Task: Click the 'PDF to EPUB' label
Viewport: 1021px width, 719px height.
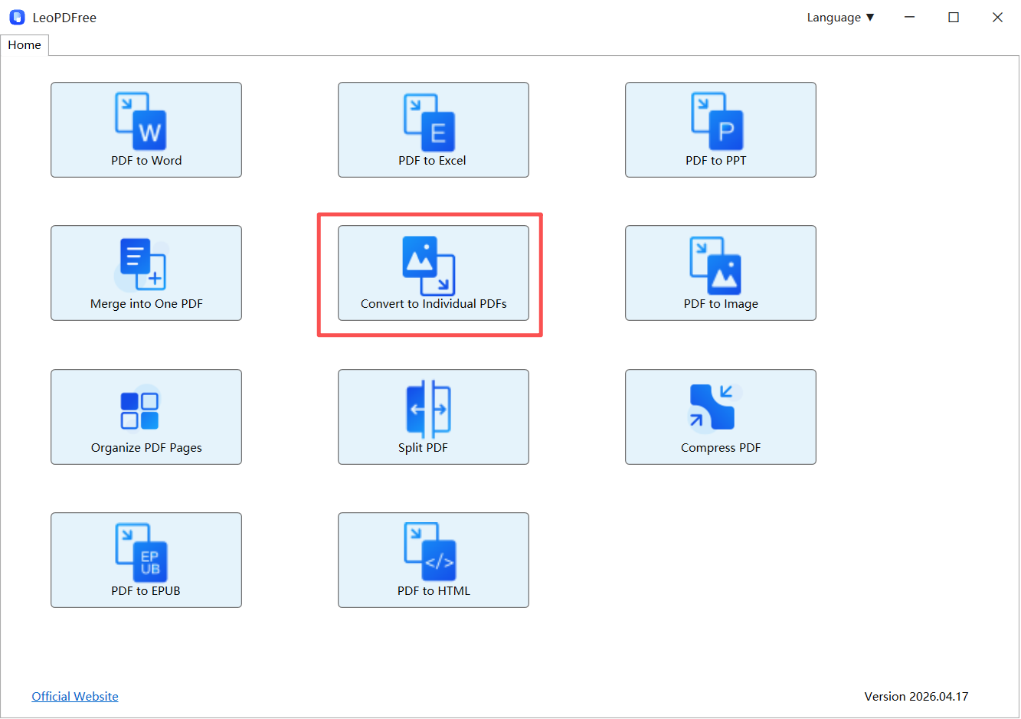Action: [x=146, y=591]
